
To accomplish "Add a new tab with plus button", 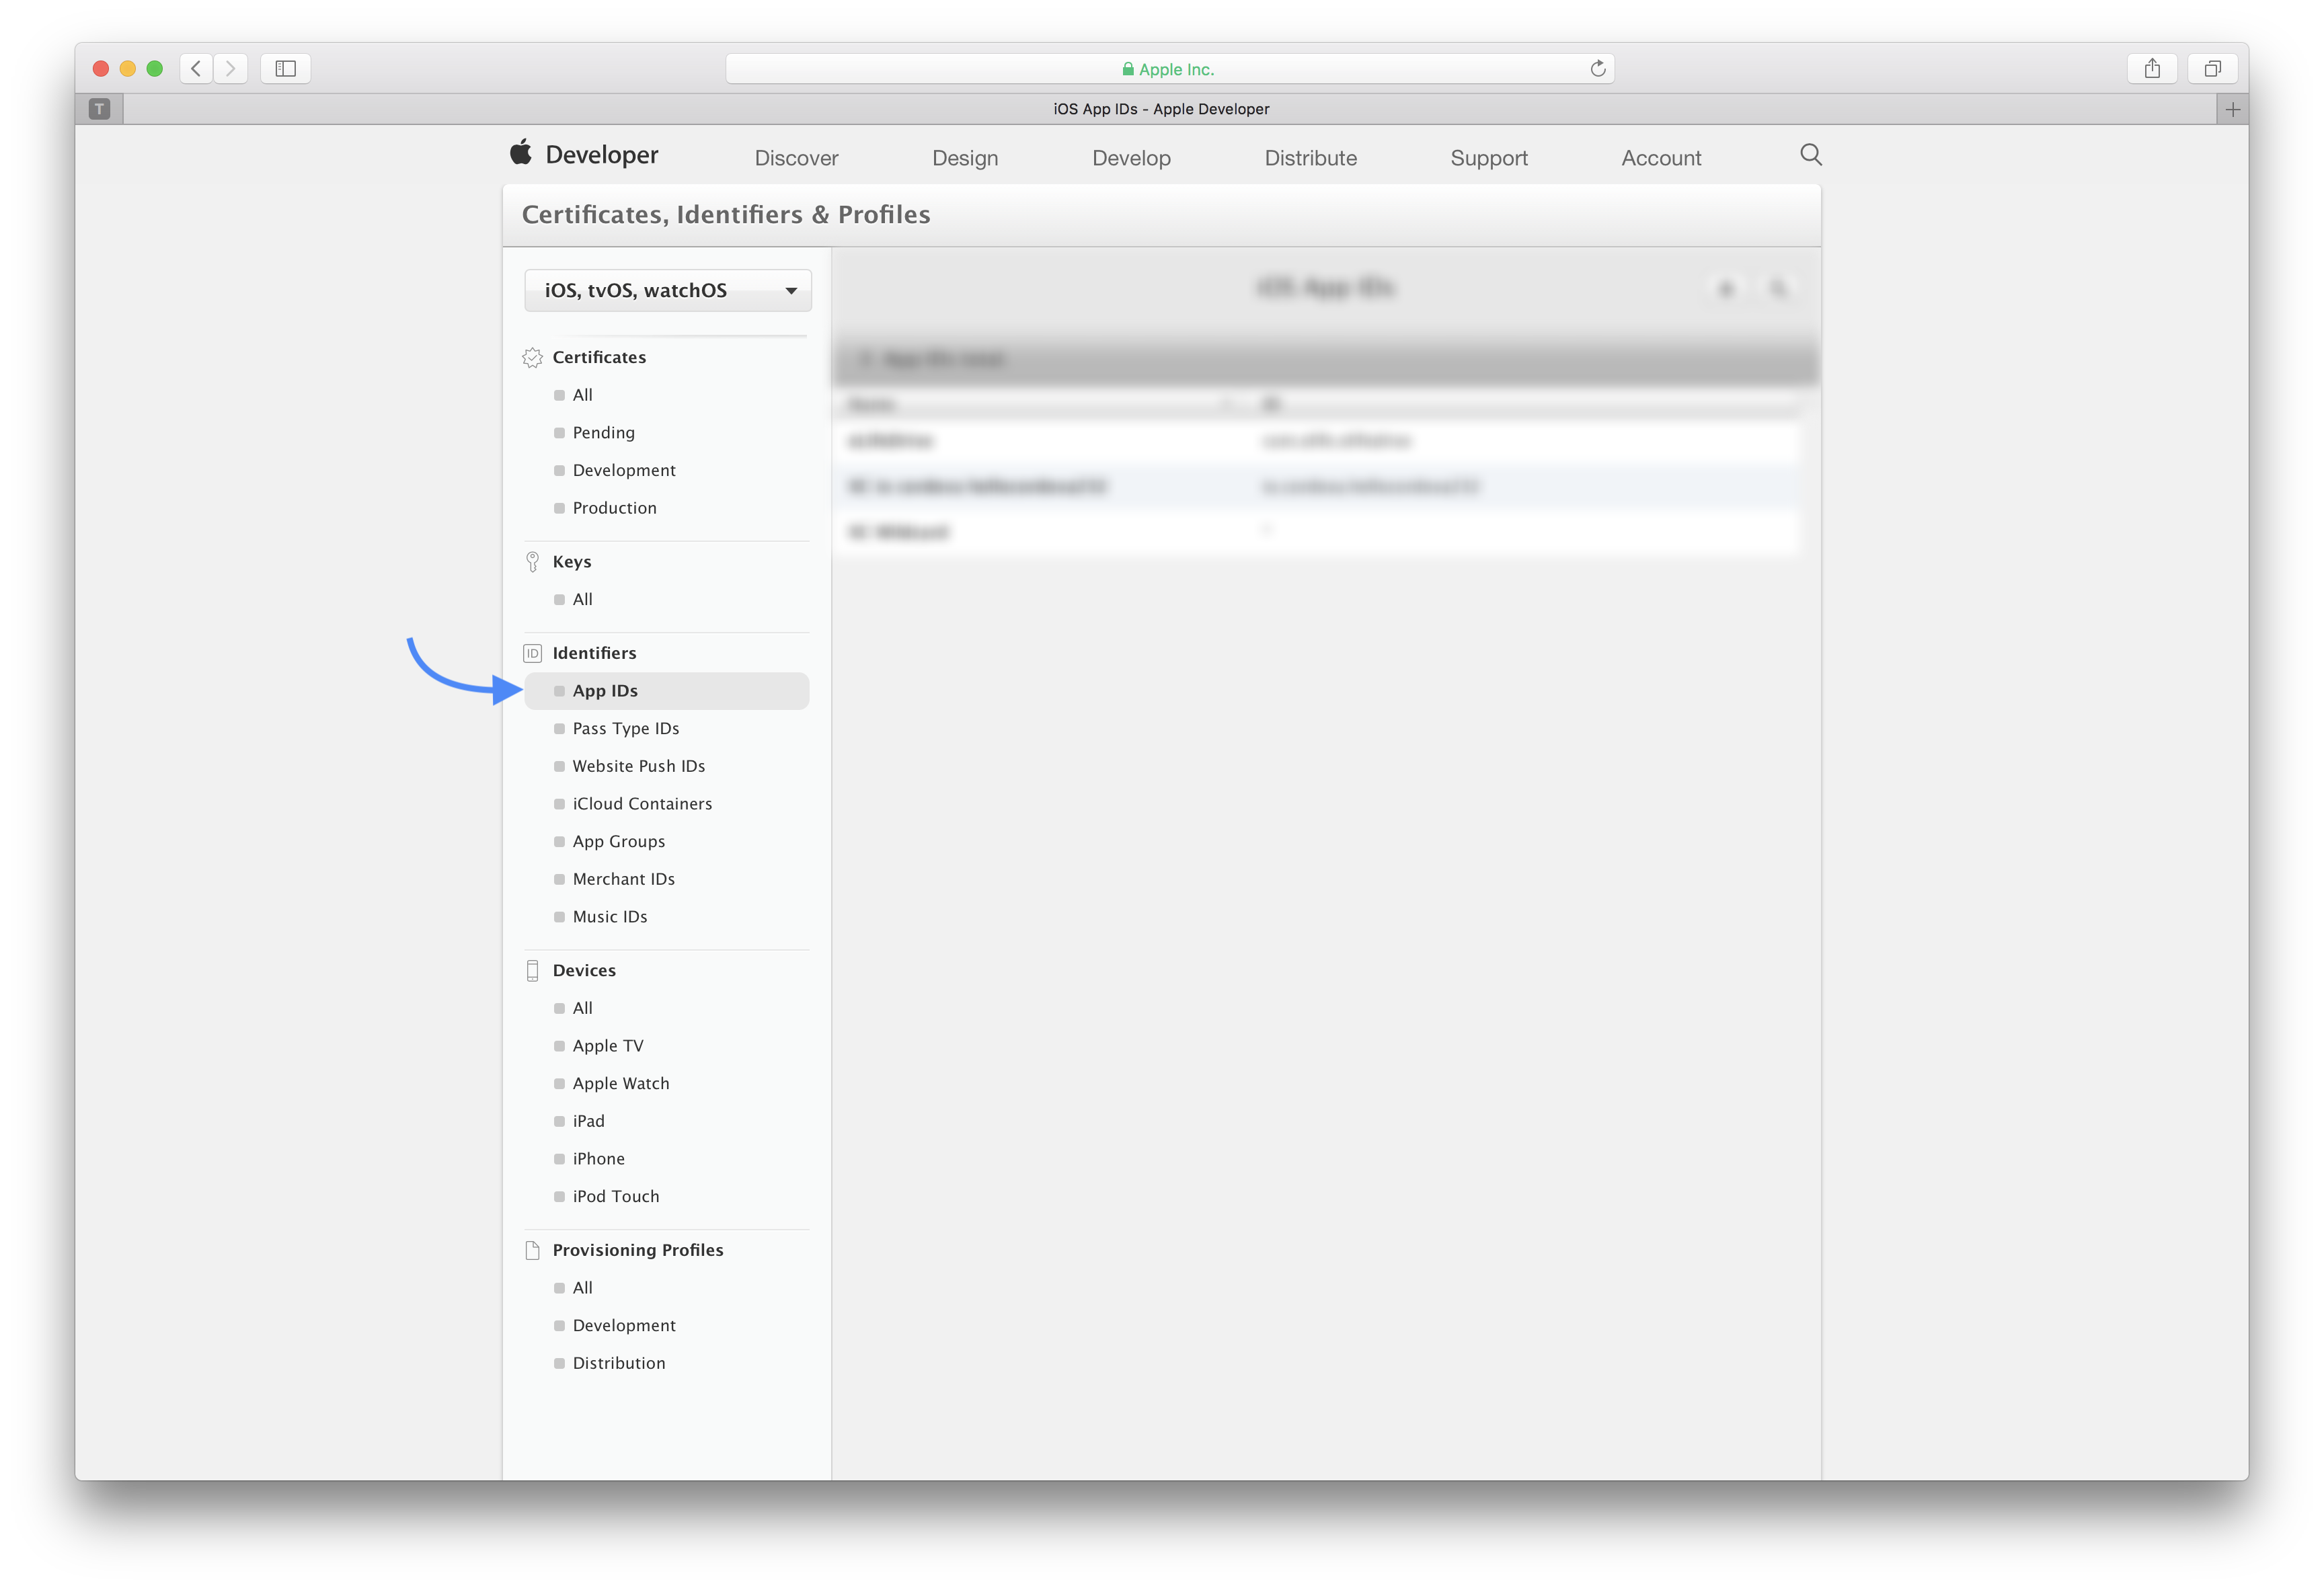I will [x=2232, y=109].
